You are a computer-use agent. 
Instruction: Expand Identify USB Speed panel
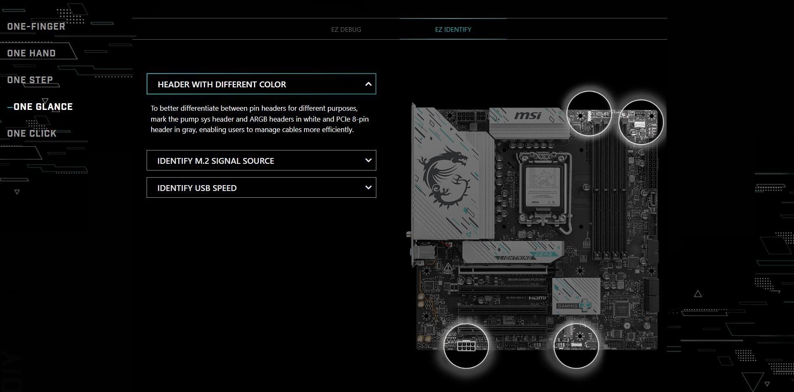pos(261,188)
